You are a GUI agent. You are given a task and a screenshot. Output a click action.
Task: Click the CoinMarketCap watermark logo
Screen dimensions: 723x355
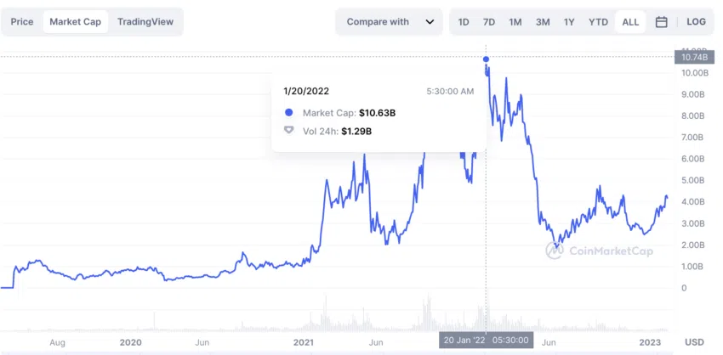click(x=600, y=251)
